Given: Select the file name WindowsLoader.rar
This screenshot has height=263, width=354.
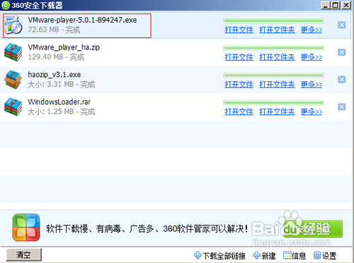Looking at the screenshot, I should [59, 102].
